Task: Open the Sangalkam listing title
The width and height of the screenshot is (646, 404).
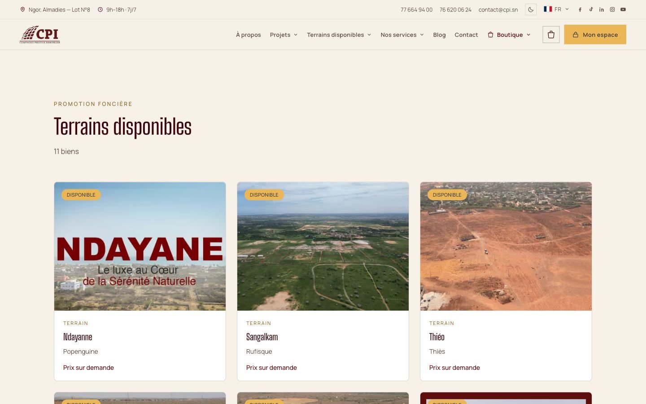Action: point(262,337)
